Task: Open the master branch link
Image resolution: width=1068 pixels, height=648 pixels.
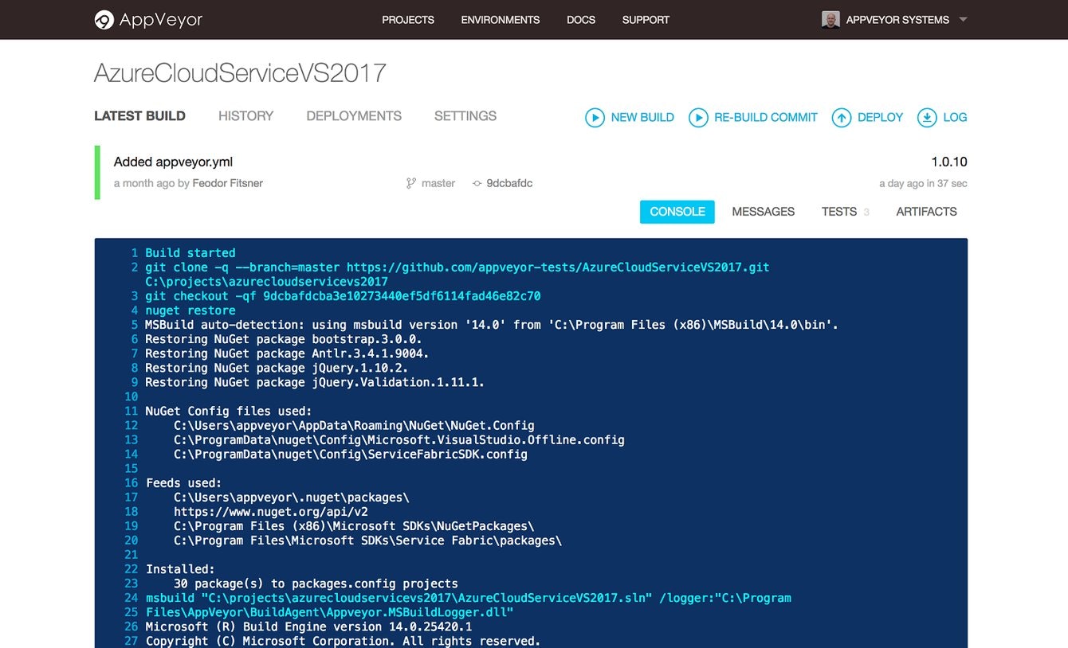Action: (438, 183)
